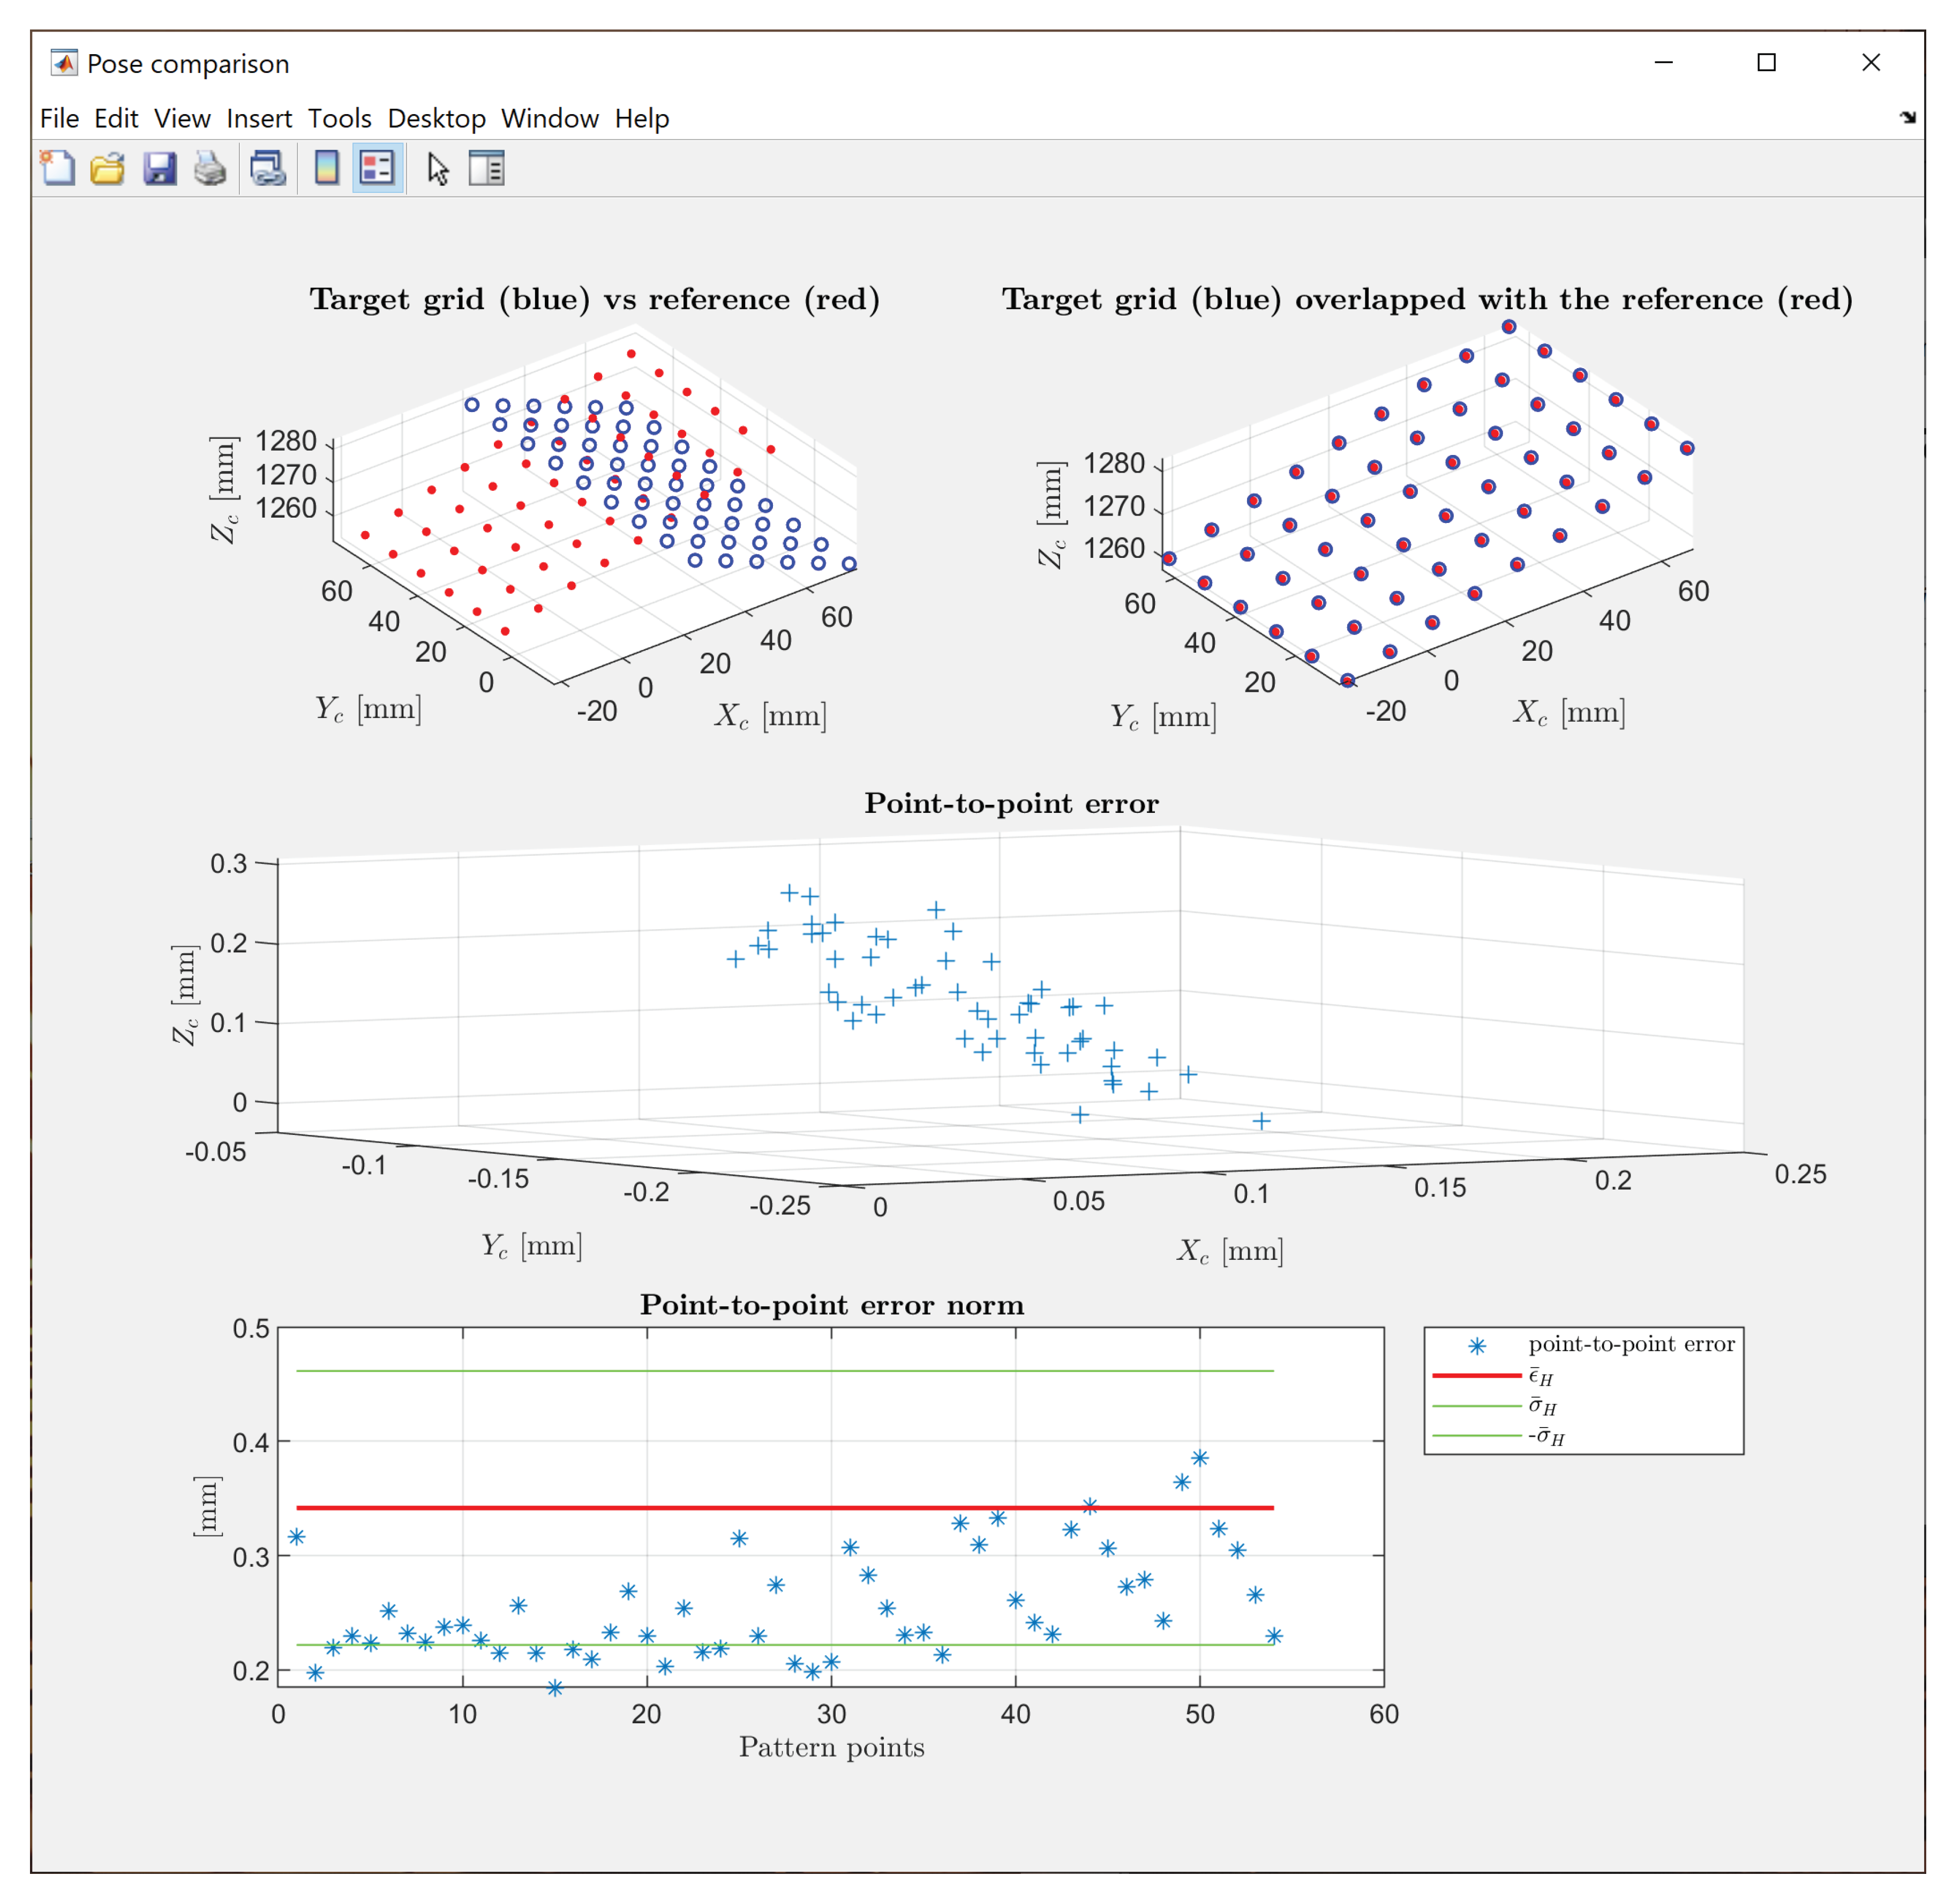This screenshot has height=1898, width=1960.
Task: Open the Property Inspector panel icon
Action: [x=487, y=168]
